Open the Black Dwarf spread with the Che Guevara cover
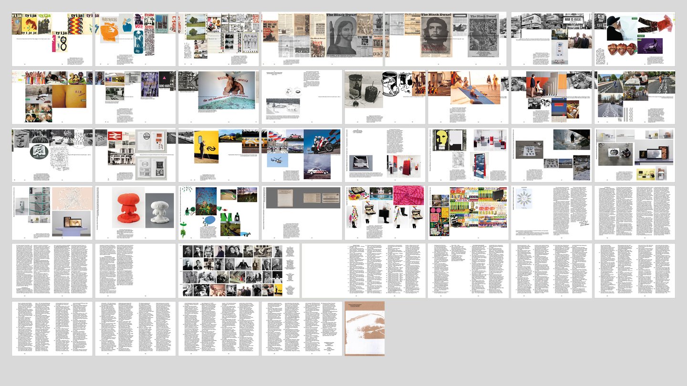The width and height of the screenshot is (687, 386). 446,39
